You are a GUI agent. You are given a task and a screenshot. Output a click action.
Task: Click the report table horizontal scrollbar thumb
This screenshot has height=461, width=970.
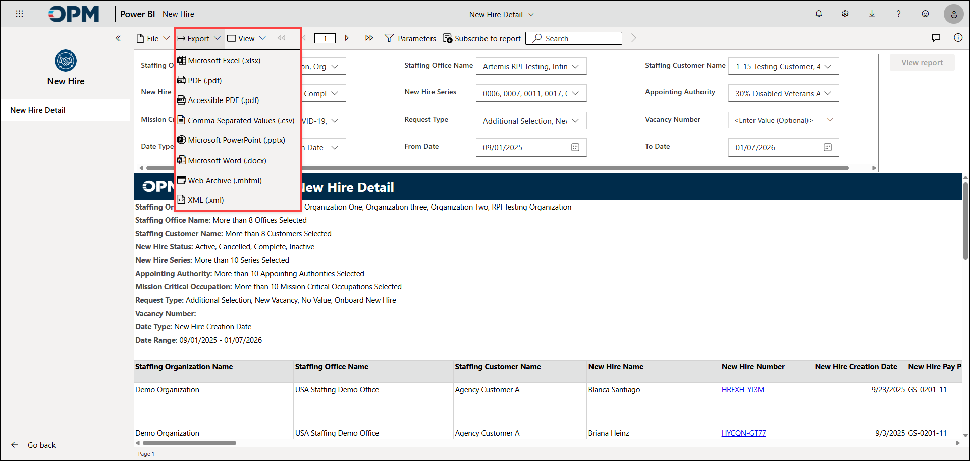(x=189, y=443)
